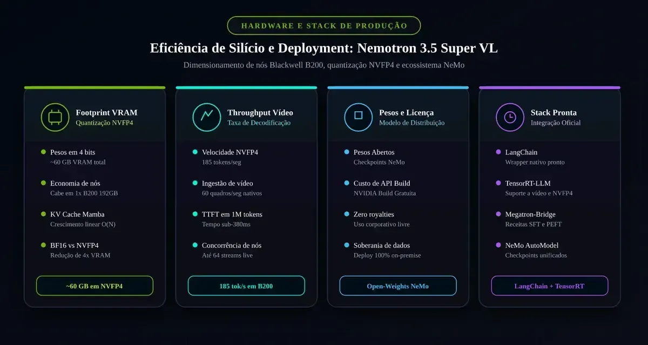This screenshot has height=345, width=648.
Task: Click the "~60 GB em NVFP4" pill
Action: click(x=94, y=286)
